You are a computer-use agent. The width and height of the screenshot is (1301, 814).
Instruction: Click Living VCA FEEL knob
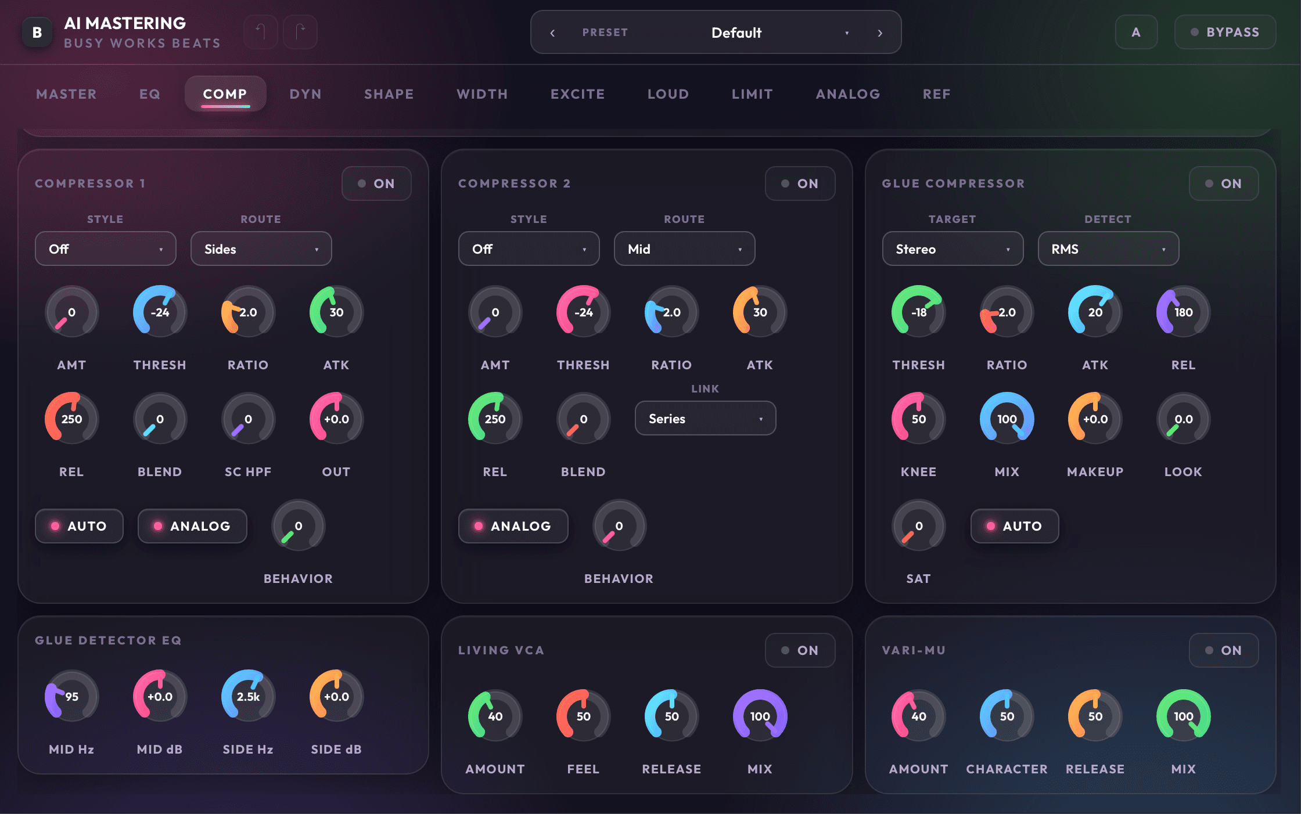tap(583, 716)
